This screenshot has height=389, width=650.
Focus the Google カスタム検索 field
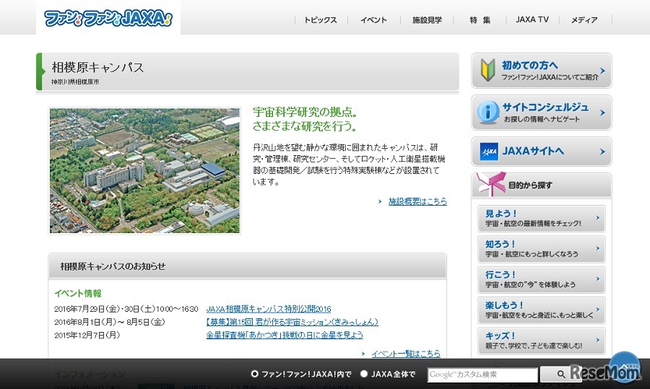tap(482, 375)
